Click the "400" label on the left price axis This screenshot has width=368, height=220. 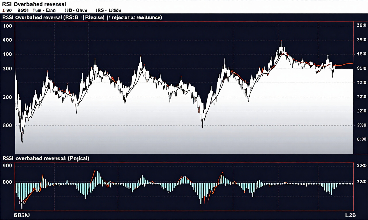[x=7, y=40]
